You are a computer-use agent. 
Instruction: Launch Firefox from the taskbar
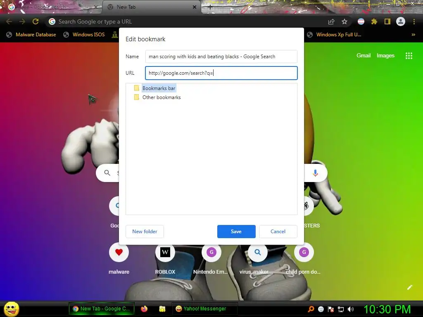pos(144,309)
